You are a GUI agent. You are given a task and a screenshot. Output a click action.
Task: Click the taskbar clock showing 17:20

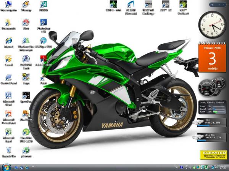coord(222,168)
